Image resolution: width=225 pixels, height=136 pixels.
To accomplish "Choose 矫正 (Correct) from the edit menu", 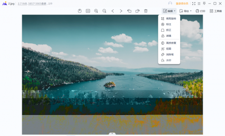I will 169,30.
